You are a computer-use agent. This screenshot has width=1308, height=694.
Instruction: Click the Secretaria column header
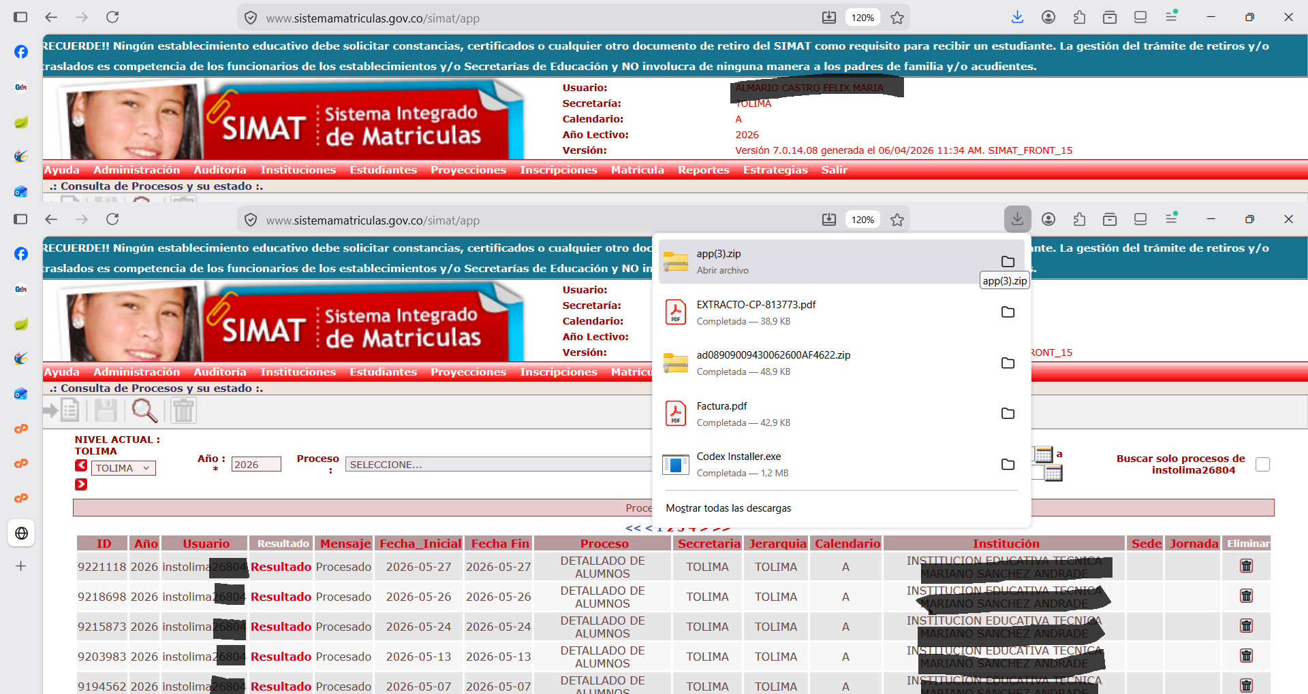tap(708, 543)
